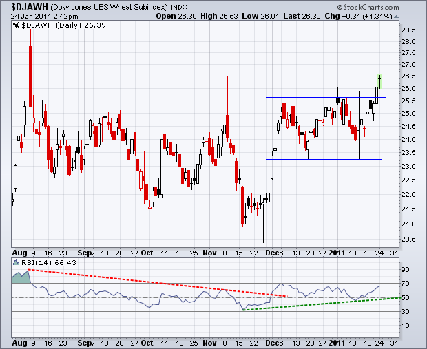The width and height of the screenshot is (427, 349).
Task: Select the lower blue support line
Action: click(324, 160)
